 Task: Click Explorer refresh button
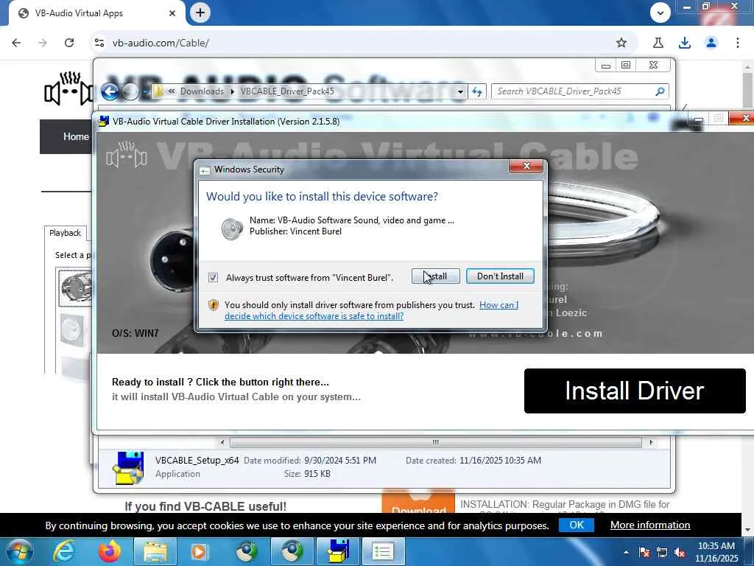click(477, 91)
